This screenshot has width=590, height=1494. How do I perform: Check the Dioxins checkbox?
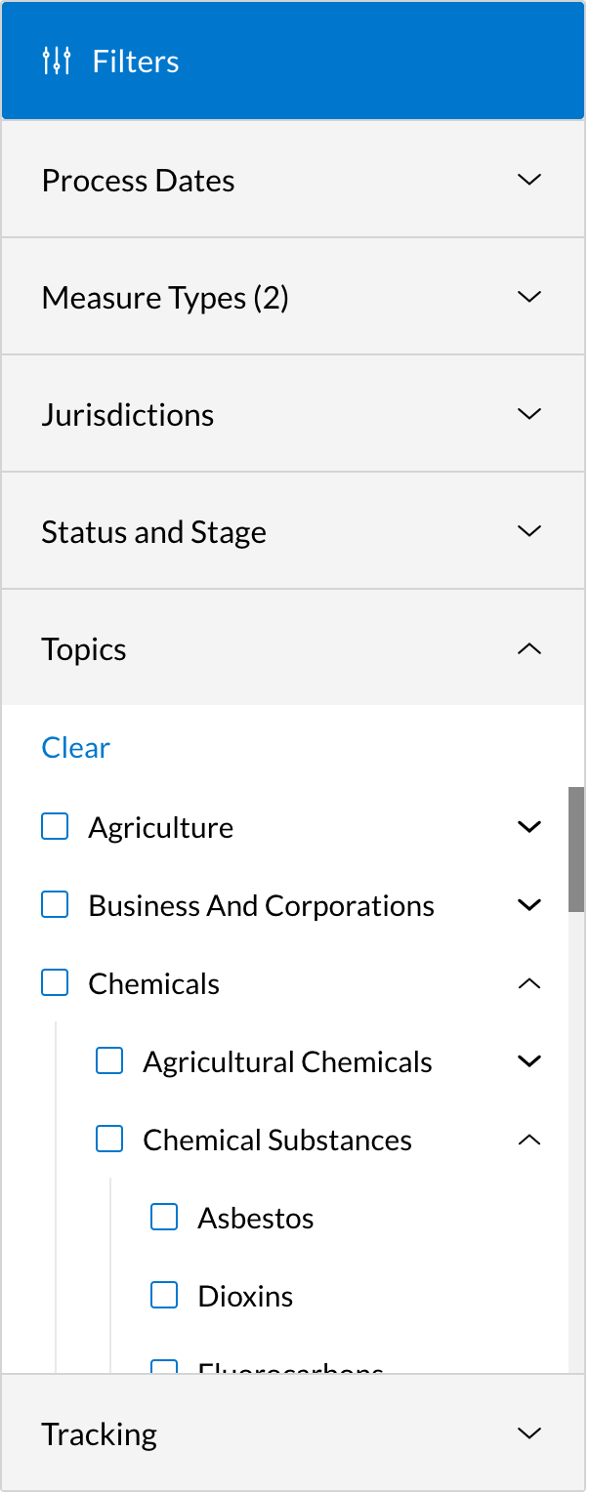163,1295
